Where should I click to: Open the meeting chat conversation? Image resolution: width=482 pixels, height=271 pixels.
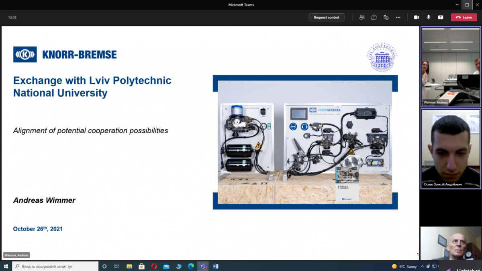click(374, 17)
